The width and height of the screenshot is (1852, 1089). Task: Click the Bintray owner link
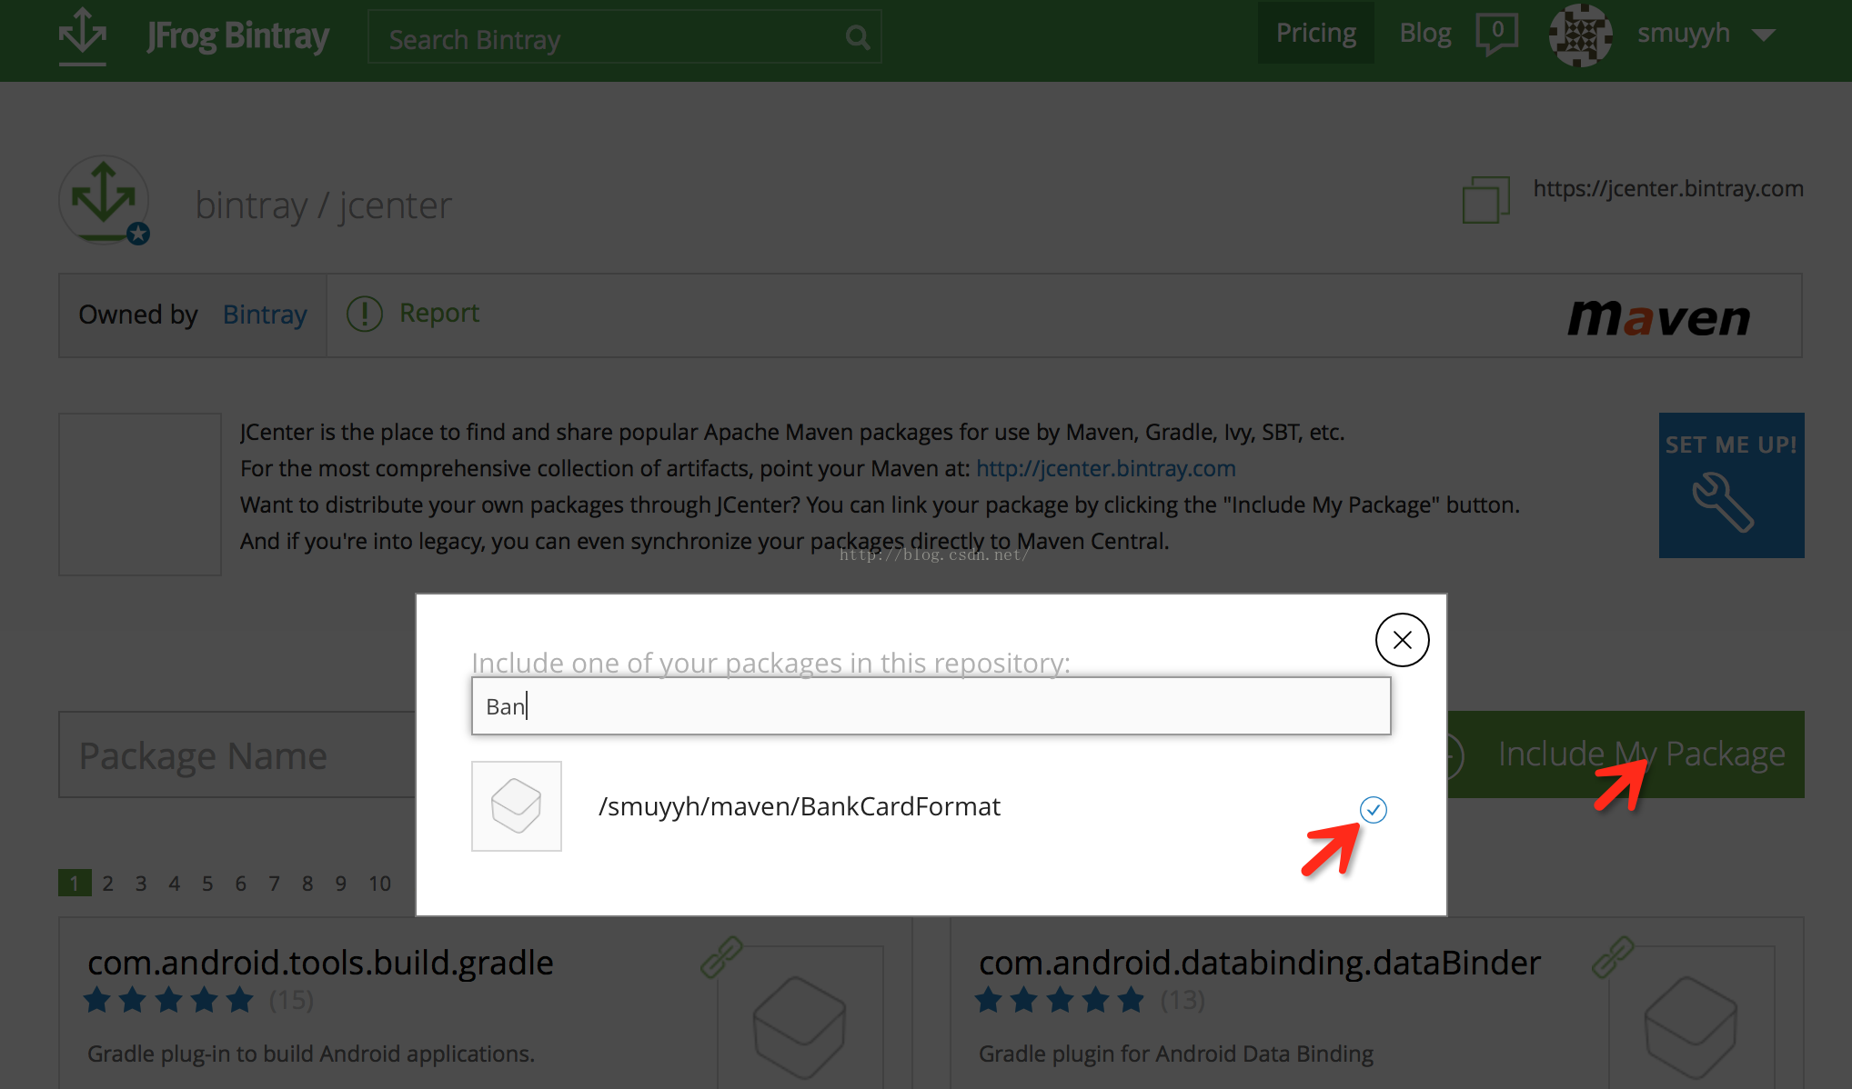pyautogui.click(x=265, y=315)
